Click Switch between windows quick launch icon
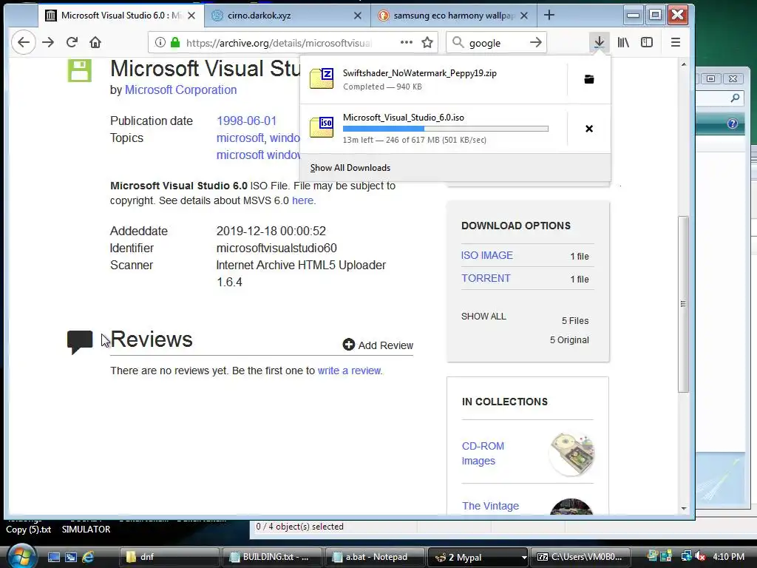 [x=71, y=557]
